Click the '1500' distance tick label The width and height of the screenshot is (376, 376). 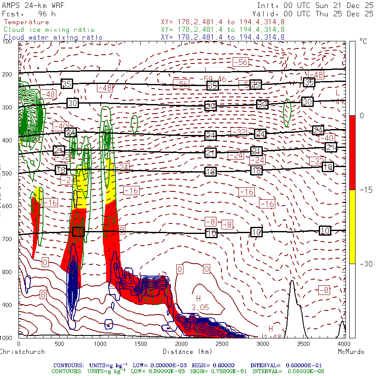point(140,344)
